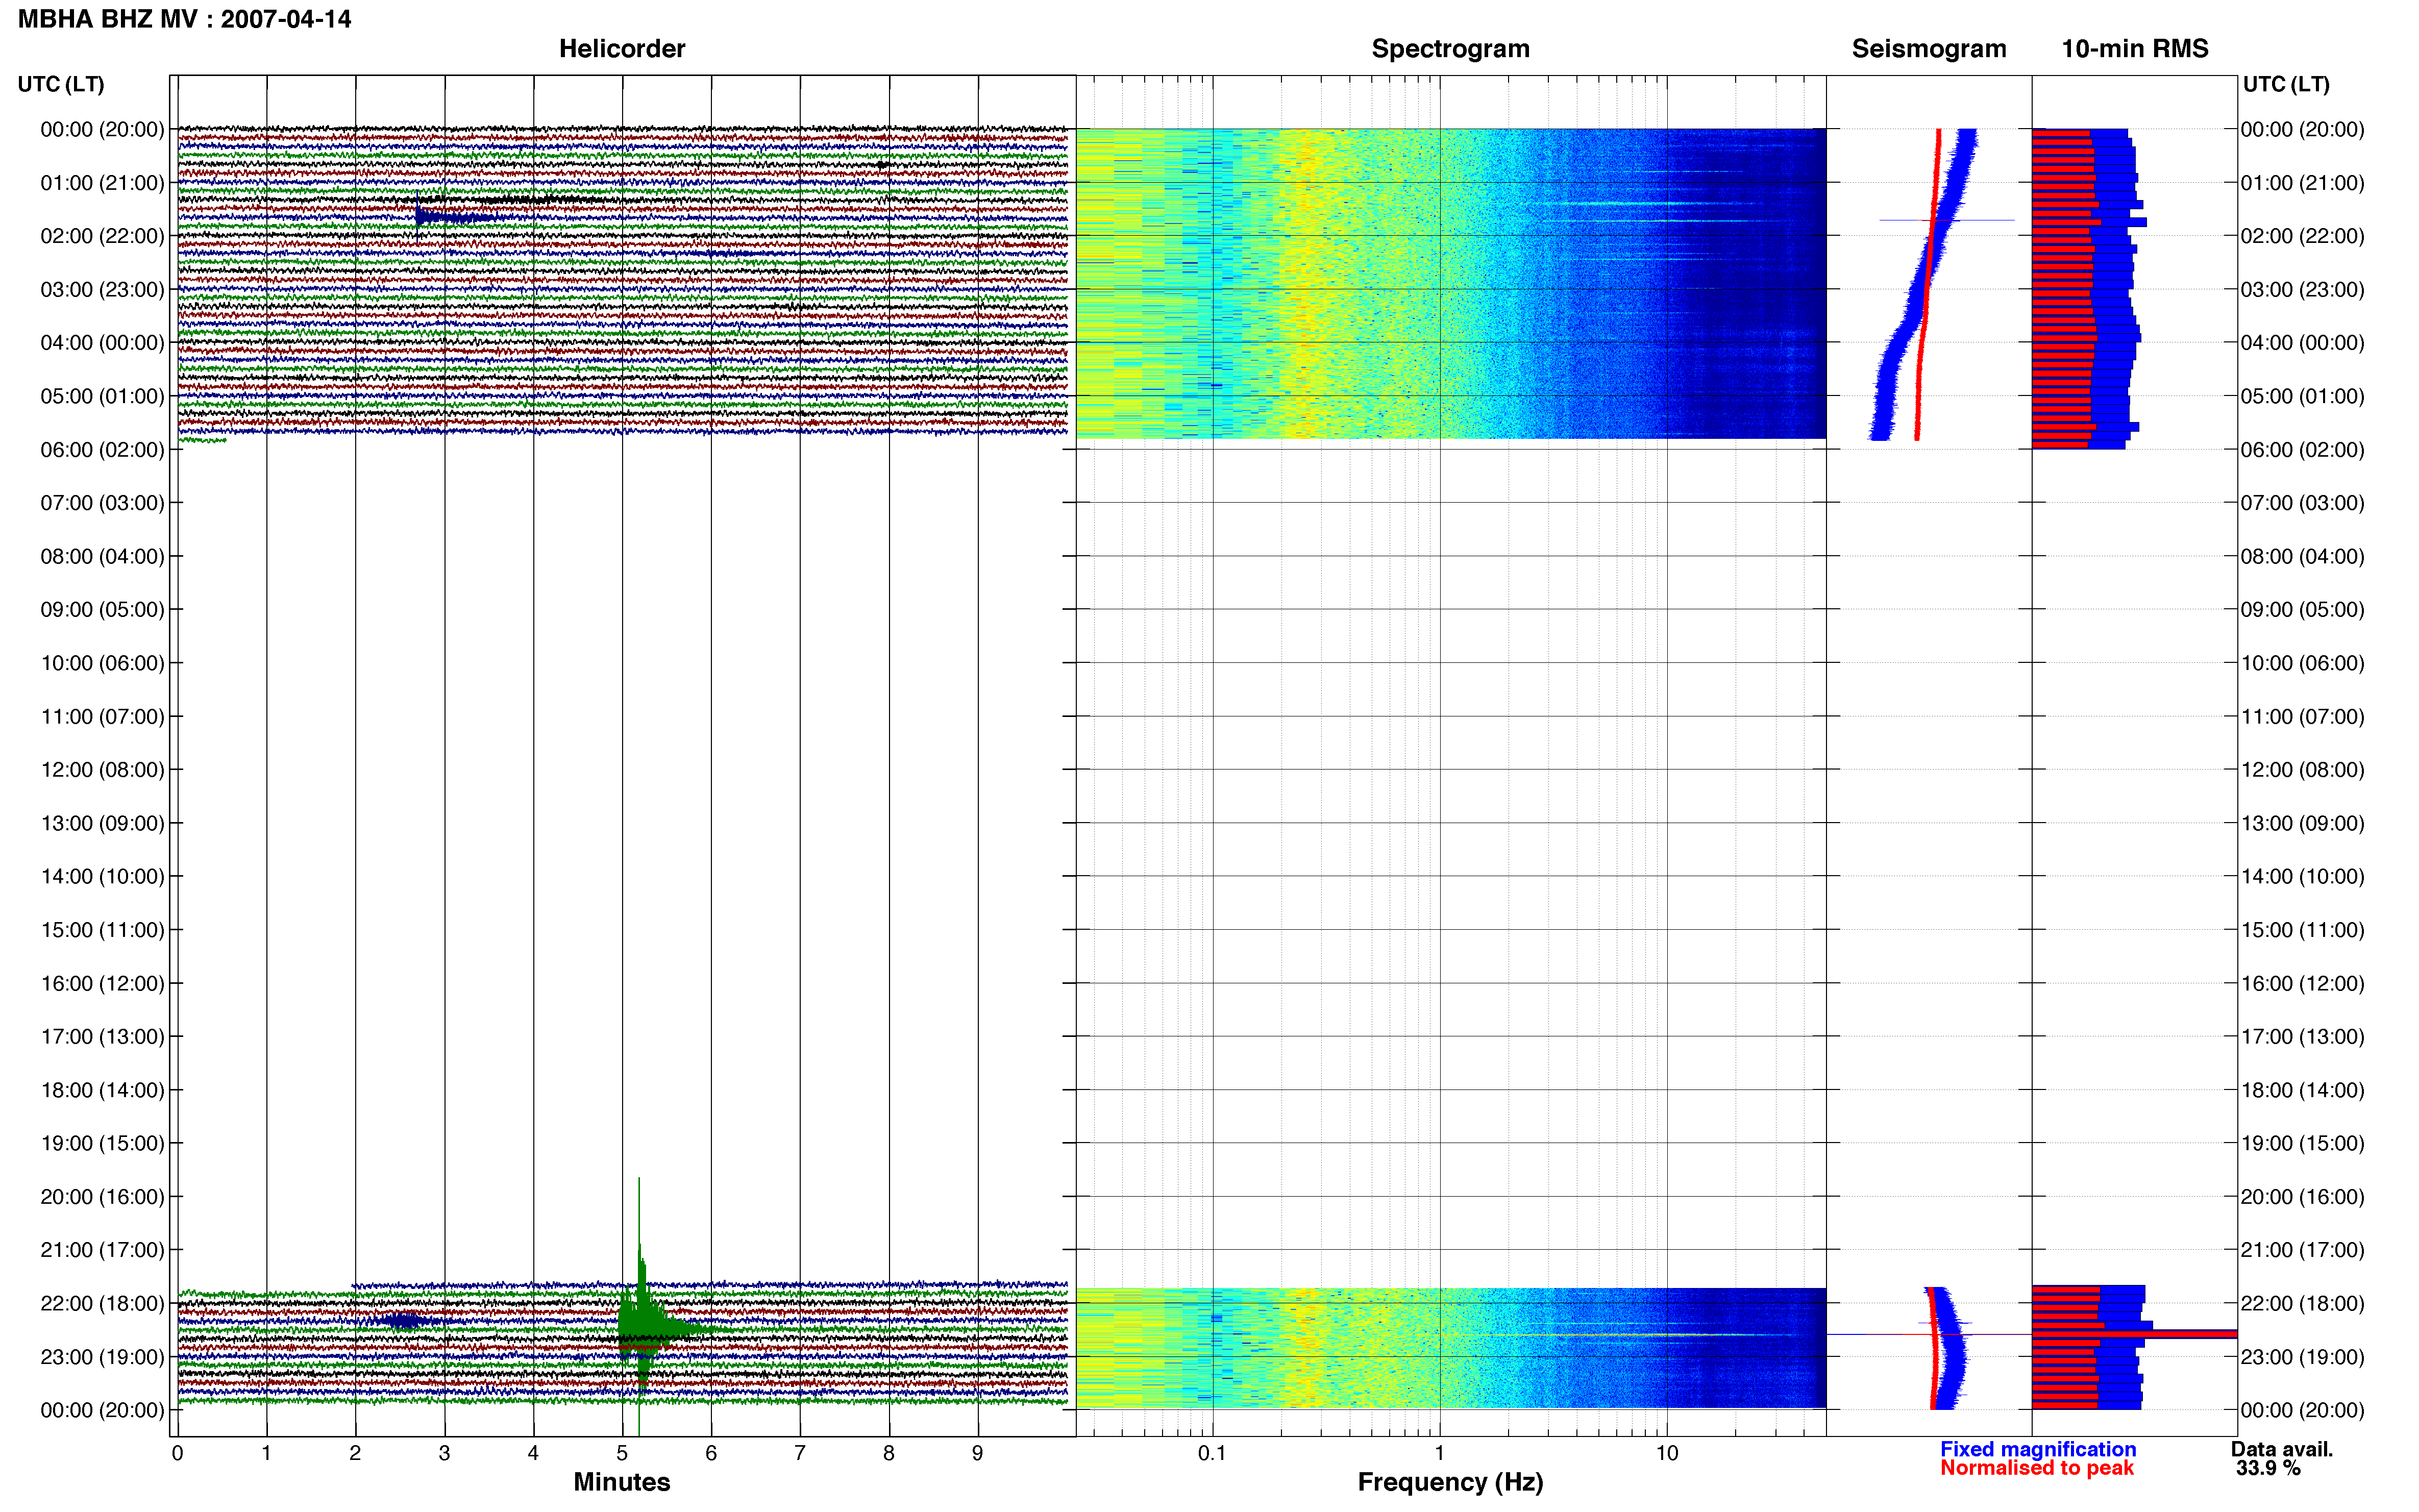The width and height of the screenshot is (2419, 1512).
Task: Select the 'Seismogram' panel heading
Action: point(1928,48)
